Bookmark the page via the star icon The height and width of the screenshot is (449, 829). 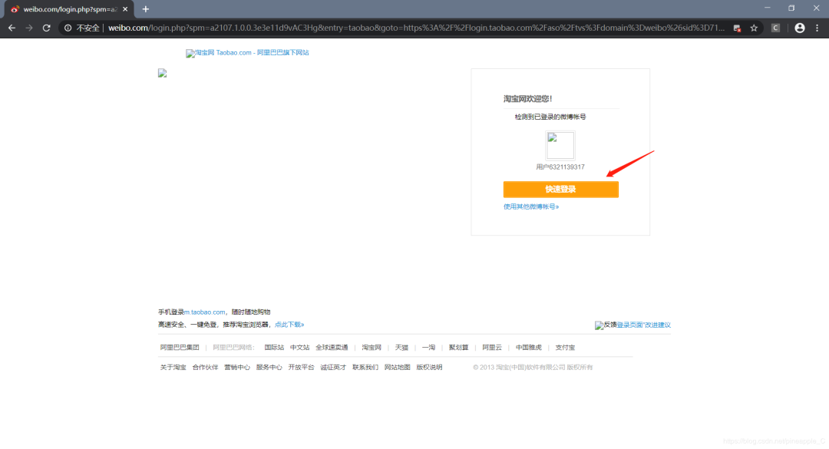[755, 28]
